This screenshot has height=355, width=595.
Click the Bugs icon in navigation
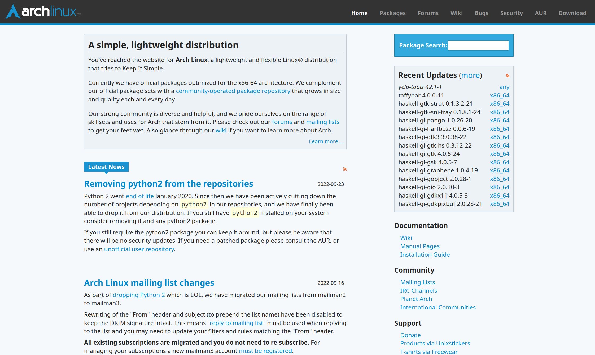point(481,13)
